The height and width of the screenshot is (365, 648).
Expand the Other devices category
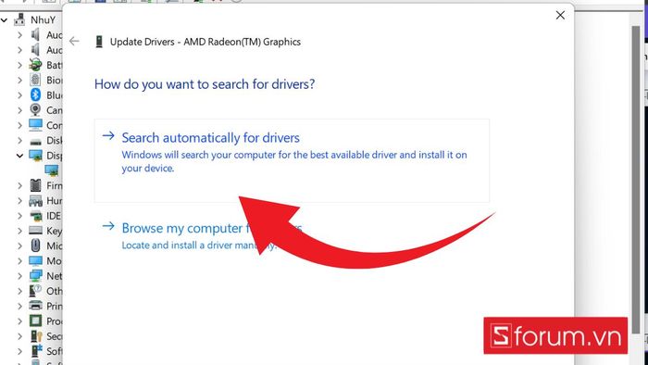(x=19, y=291)
